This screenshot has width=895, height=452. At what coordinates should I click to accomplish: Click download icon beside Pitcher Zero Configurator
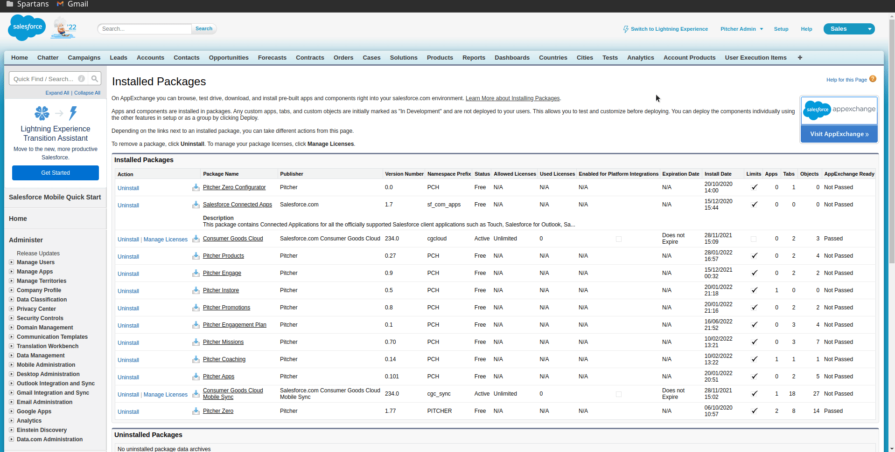[196, 188]
